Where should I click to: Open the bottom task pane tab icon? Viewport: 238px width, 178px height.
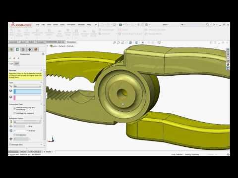pos(228,68)
